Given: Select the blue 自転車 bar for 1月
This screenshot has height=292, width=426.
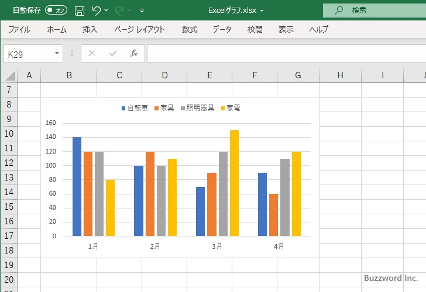Looking at the screenshot, I should 77,186.
